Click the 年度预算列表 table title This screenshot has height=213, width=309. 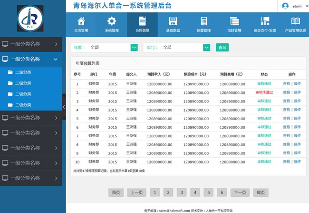pos(87,63)
